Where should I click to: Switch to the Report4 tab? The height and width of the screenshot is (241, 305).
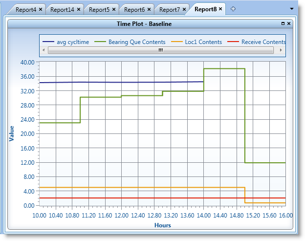pyautogui.click(x=26, y=9)
